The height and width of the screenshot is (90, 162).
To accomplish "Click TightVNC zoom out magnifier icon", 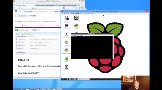I will point(89,13).
